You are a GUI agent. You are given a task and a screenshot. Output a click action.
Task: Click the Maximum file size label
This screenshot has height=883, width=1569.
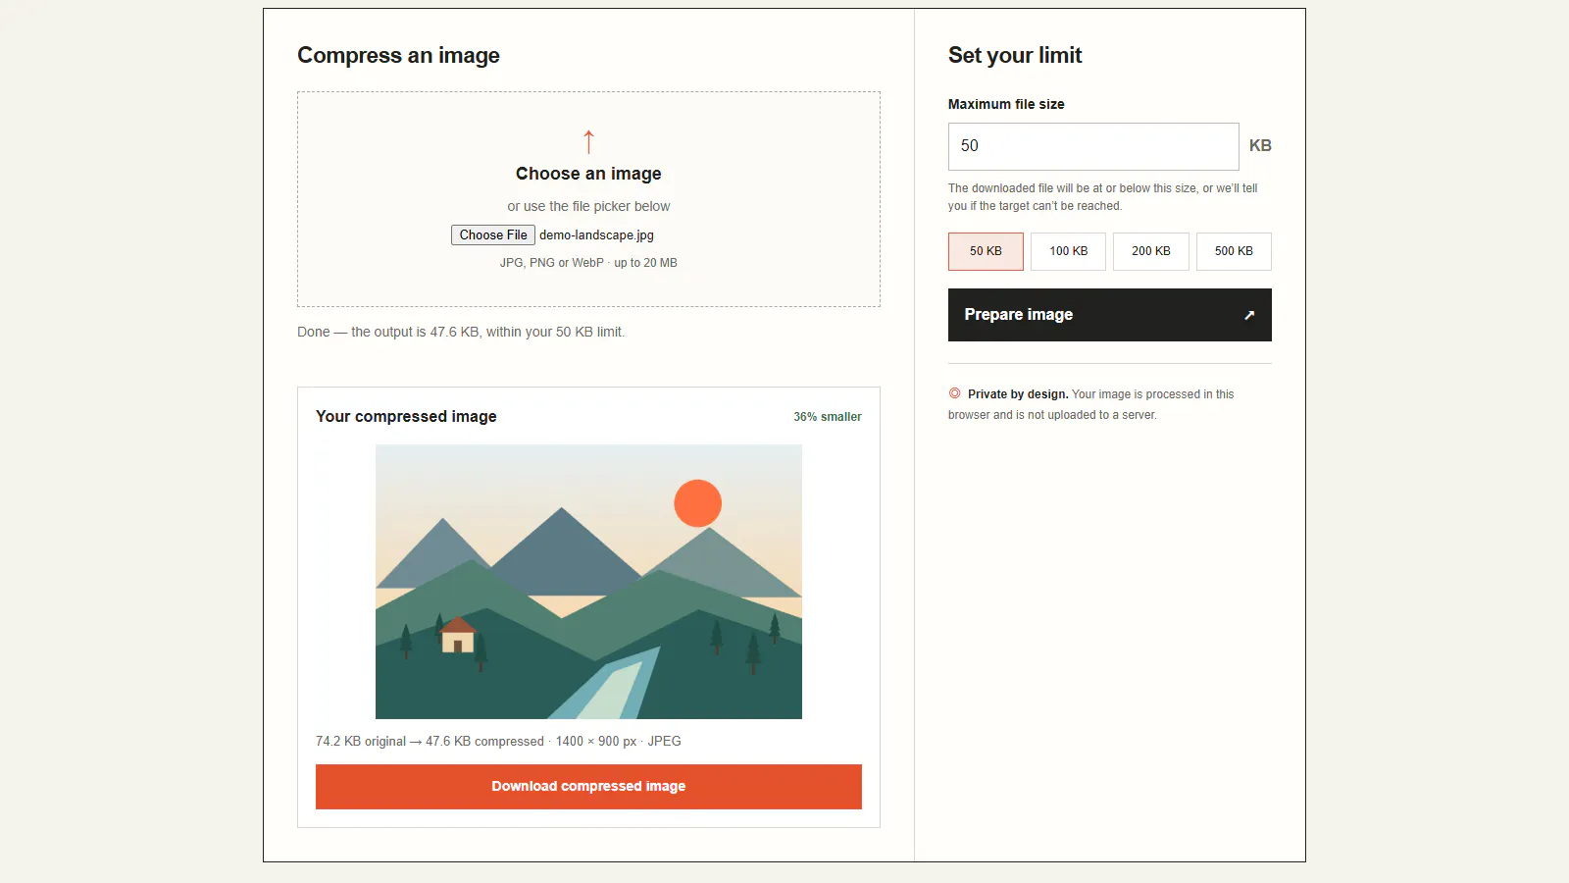click(x=1006, y=104)
